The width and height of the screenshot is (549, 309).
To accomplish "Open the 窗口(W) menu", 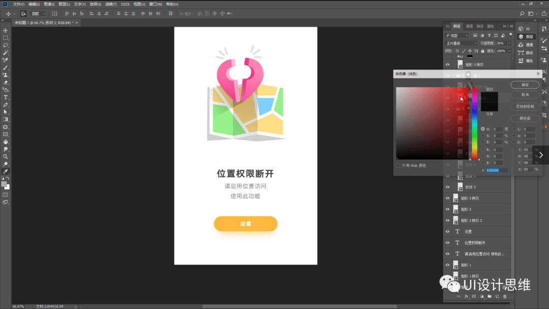I will 156,4.
